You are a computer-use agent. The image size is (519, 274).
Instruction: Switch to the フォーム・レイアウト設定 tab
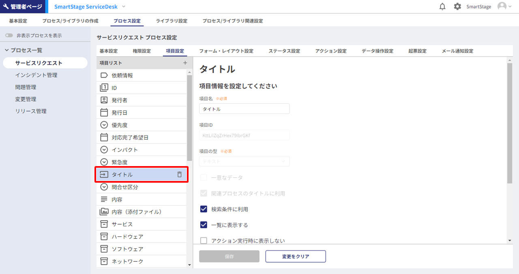(x=226, y=51)
